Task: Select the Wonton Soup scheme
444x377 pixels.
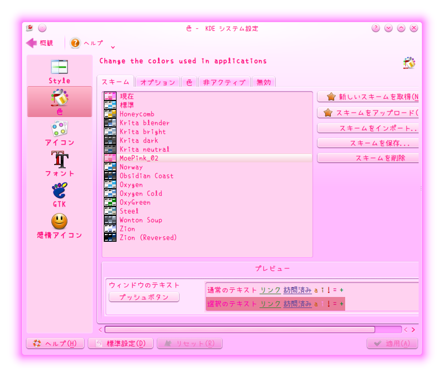Action: coord(208,220)
